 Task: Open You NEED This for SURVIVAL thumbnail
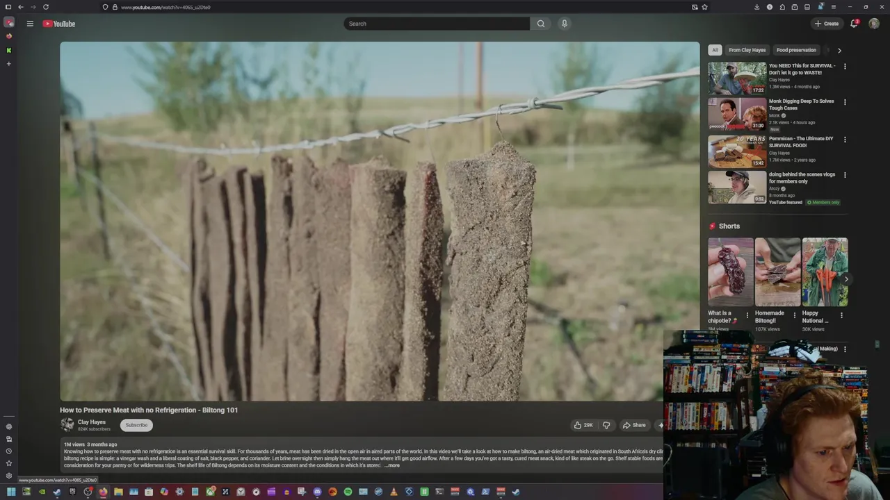(x=737, y=78)
